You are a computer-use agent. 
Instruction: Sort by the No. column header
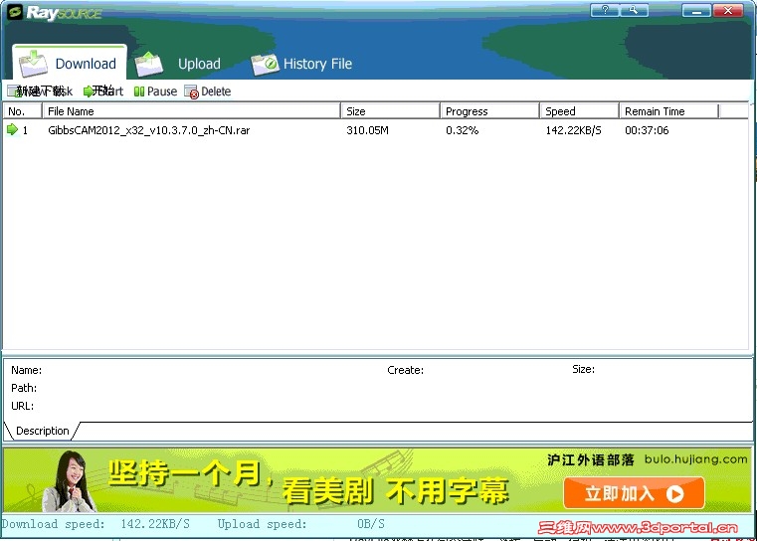23,111
